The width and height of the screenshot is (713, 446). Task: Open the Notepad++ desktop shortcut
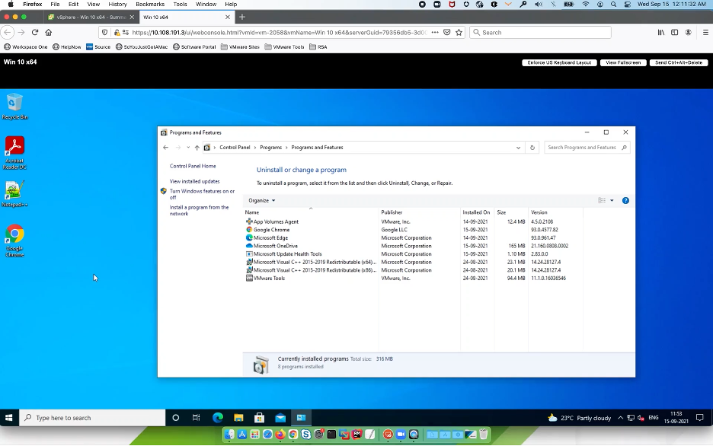click(x=14, y=191)
